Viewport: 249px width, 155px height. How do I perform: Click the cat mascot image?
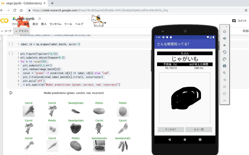click(x=98, y=21)
